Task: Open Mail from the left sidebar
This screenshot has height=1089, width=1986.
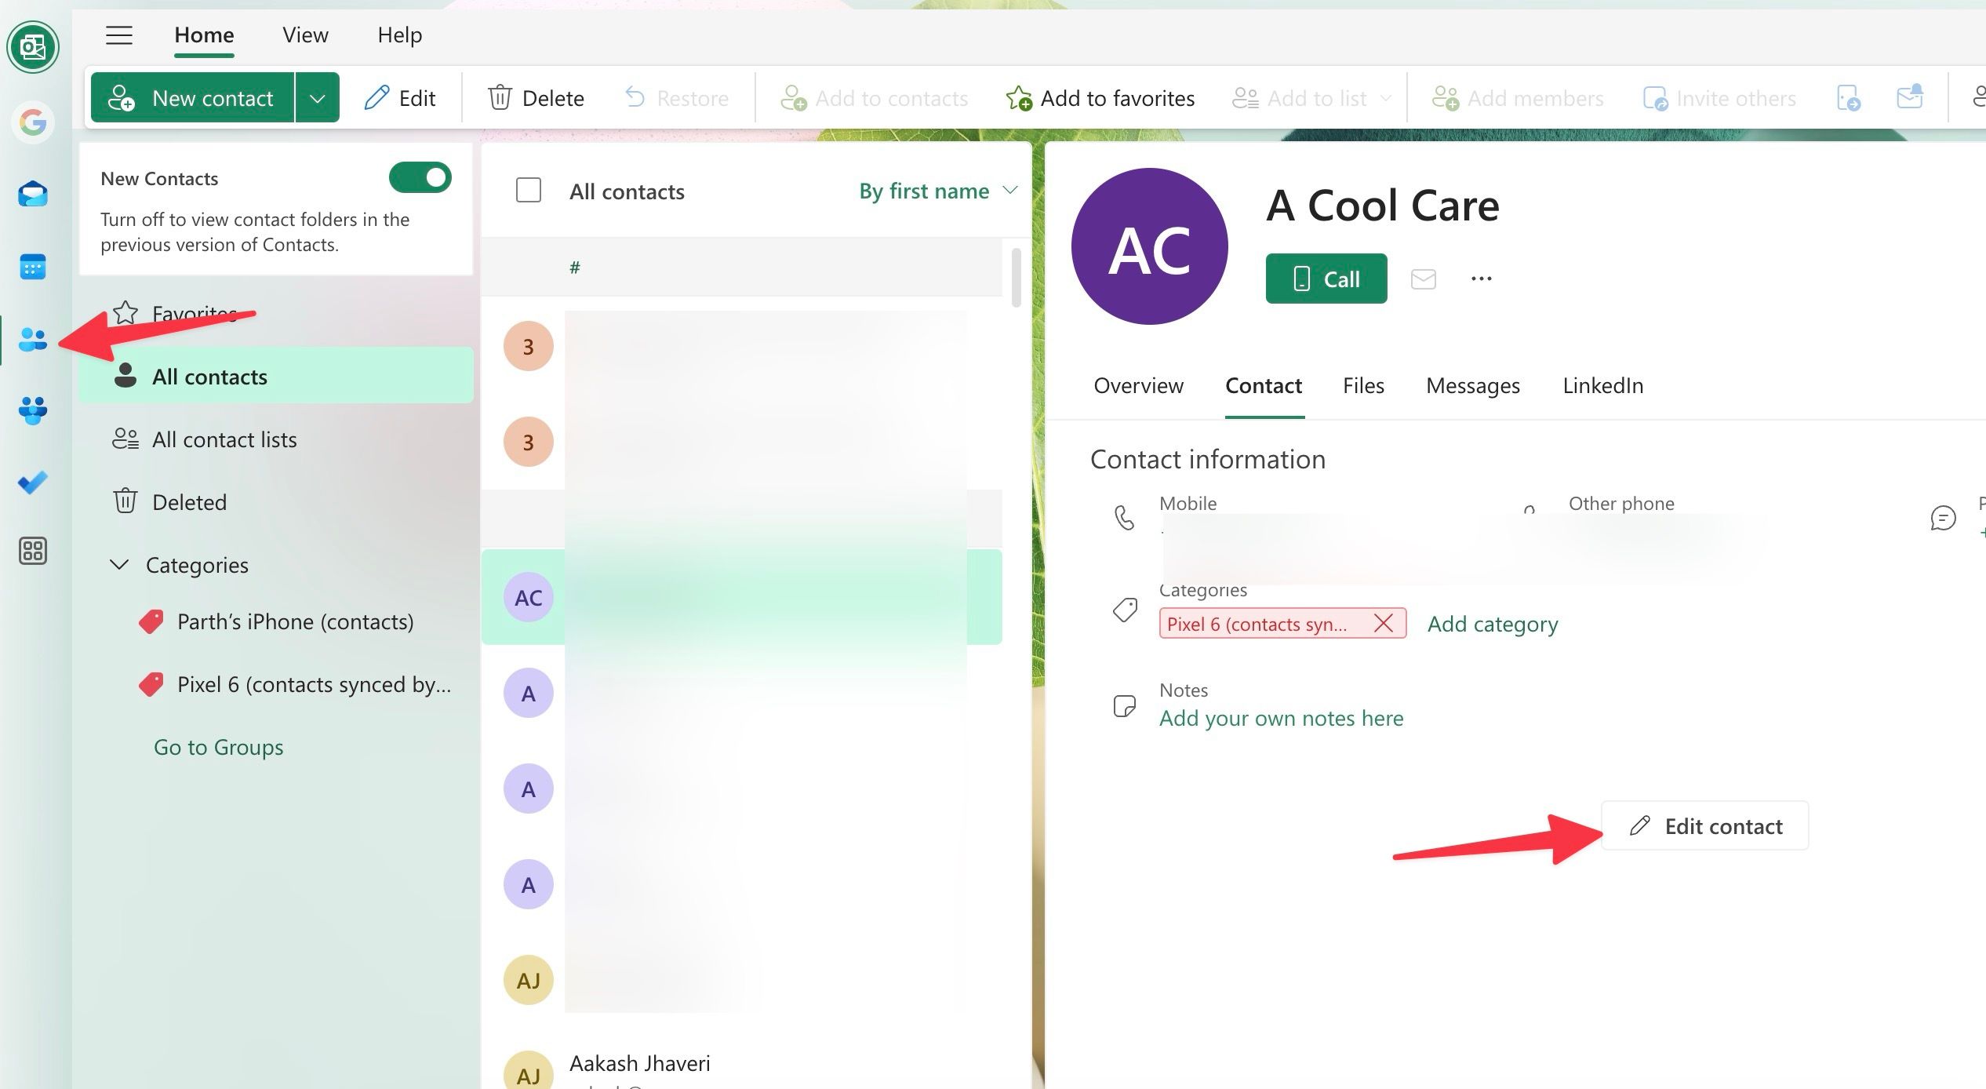Action: point(33,193)
